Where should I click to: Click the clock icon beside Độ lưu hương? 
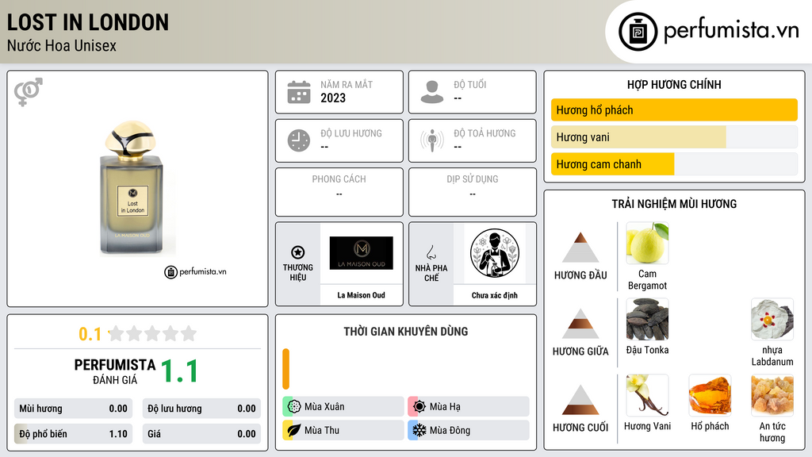coord(299,140)
